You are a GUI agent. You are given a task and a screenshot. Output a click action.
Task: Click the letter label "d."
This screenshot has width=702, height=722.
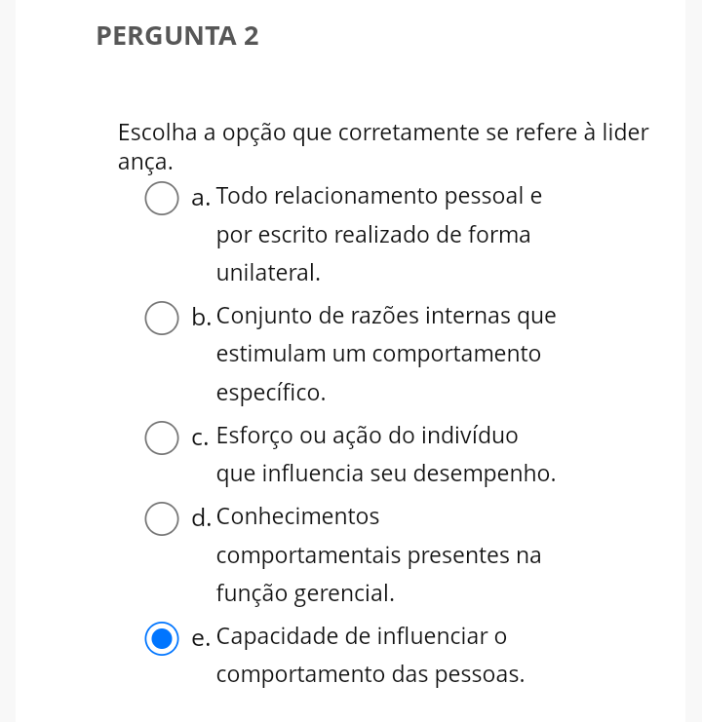[x=201, y=518]
